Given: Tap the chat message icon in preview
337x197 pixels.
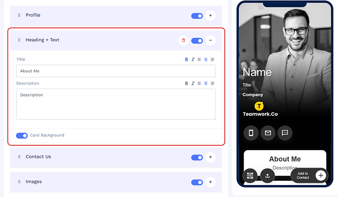Looking at the screenshot, I should (x=285, y=133).
